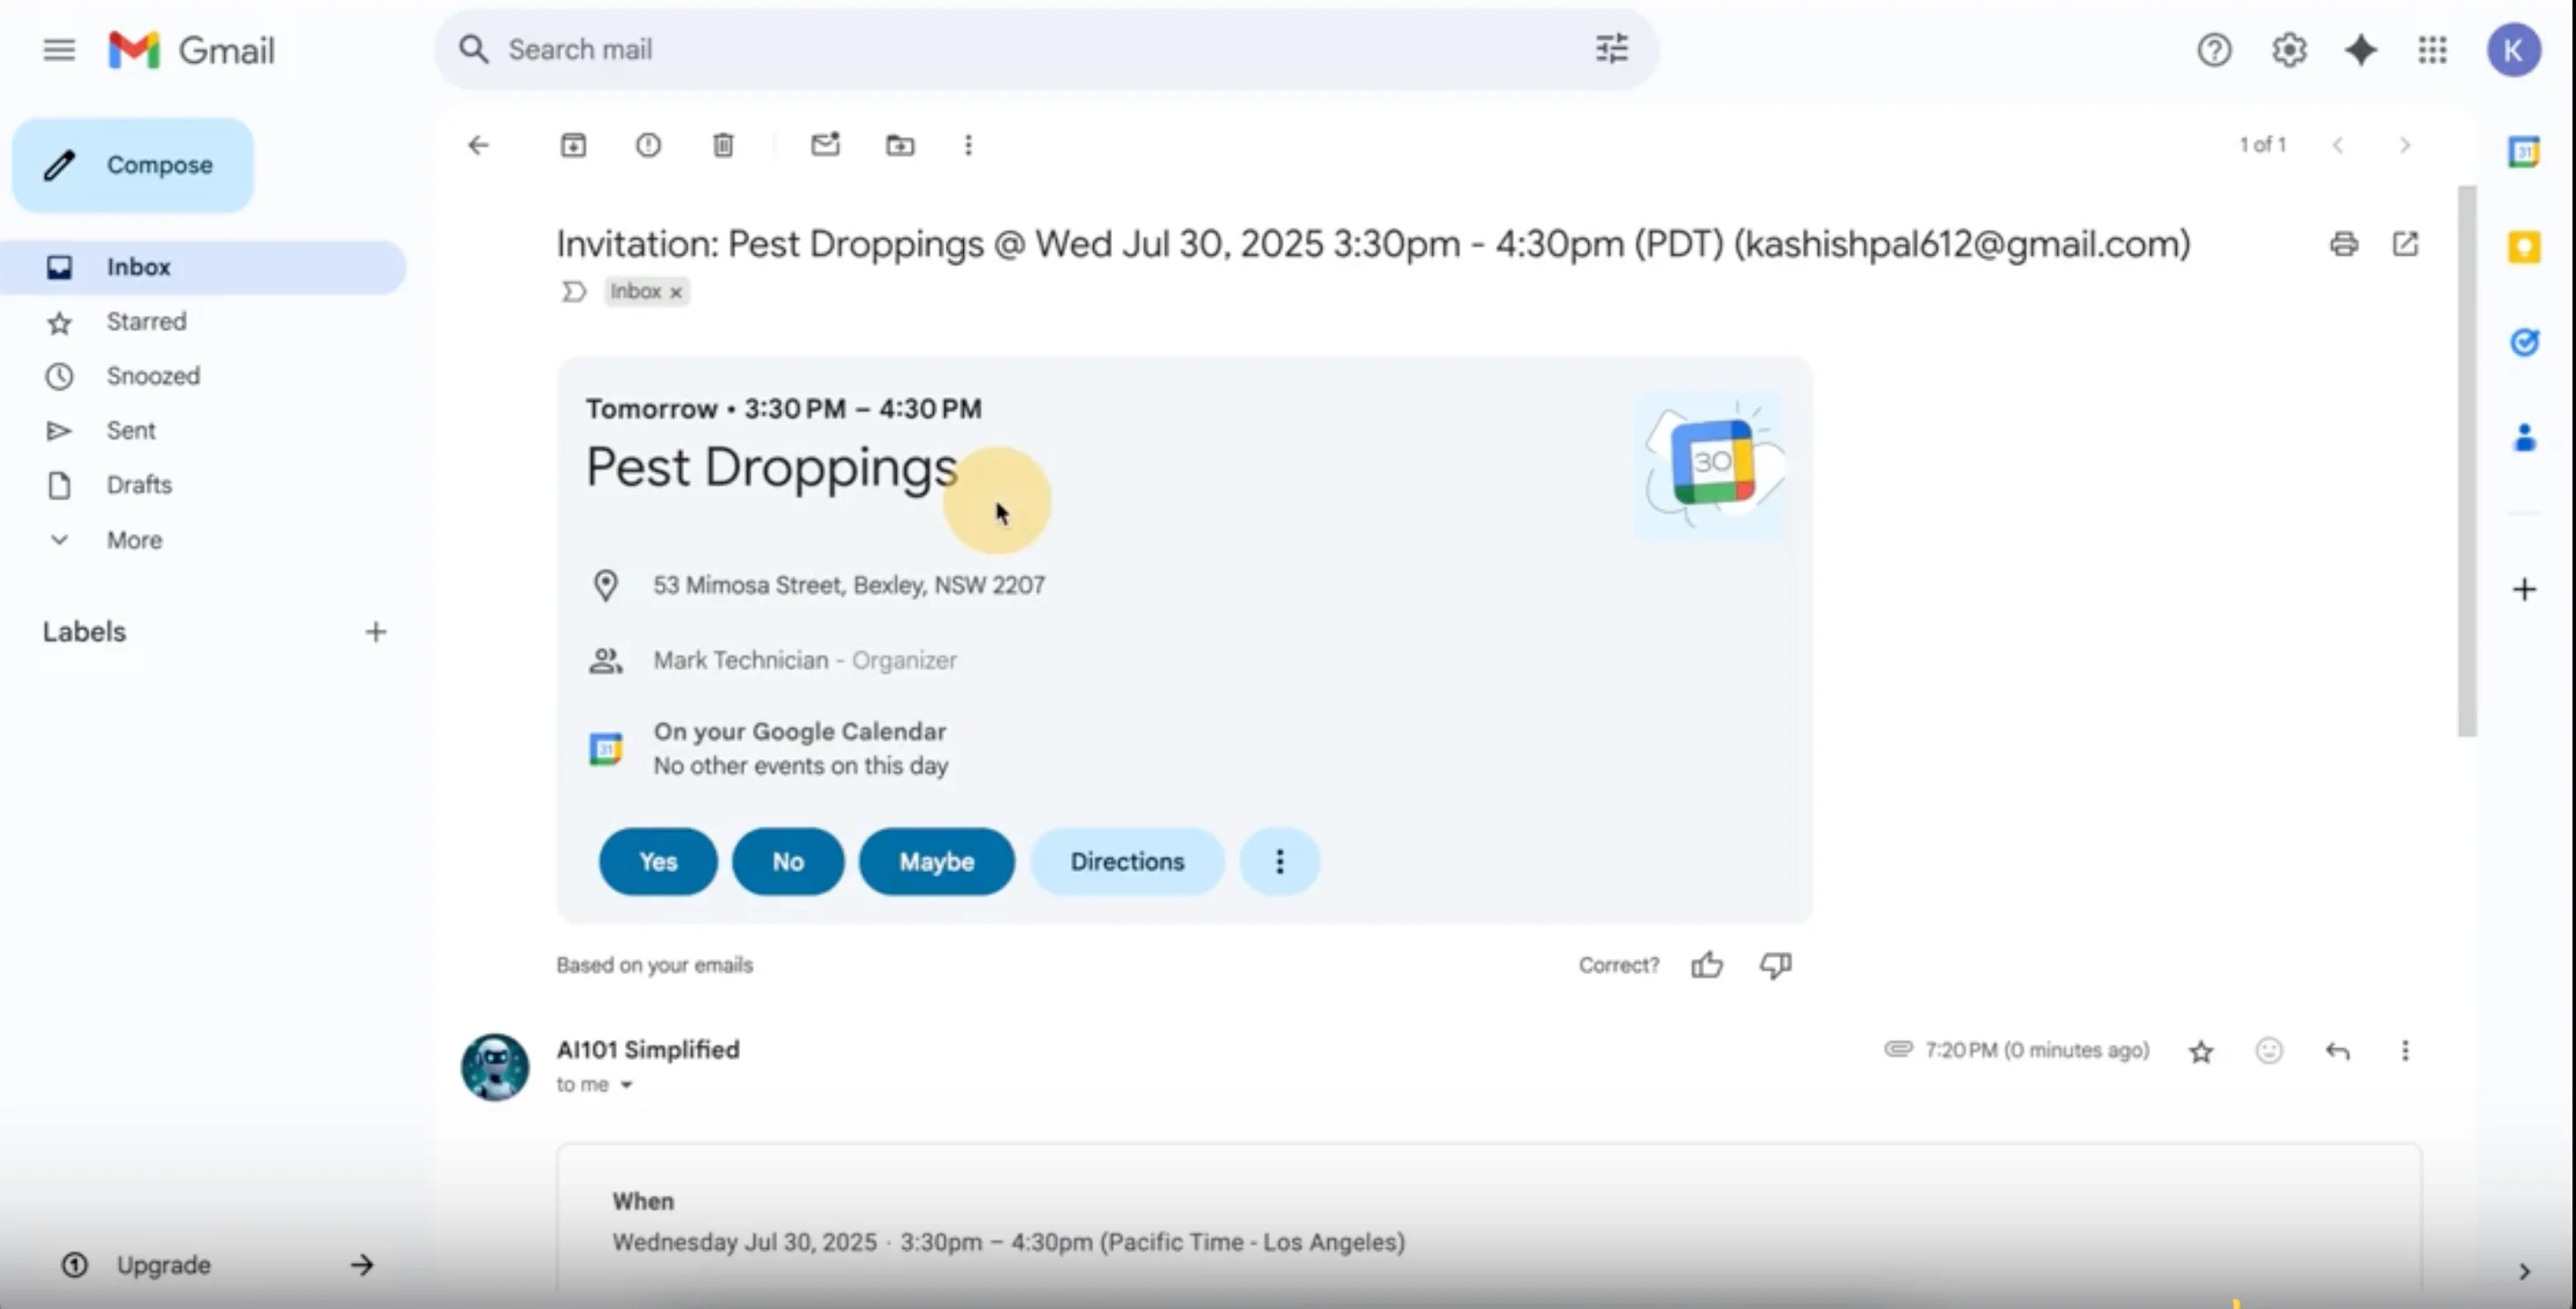Get add-ons with plus icon

click(2524, 590)
